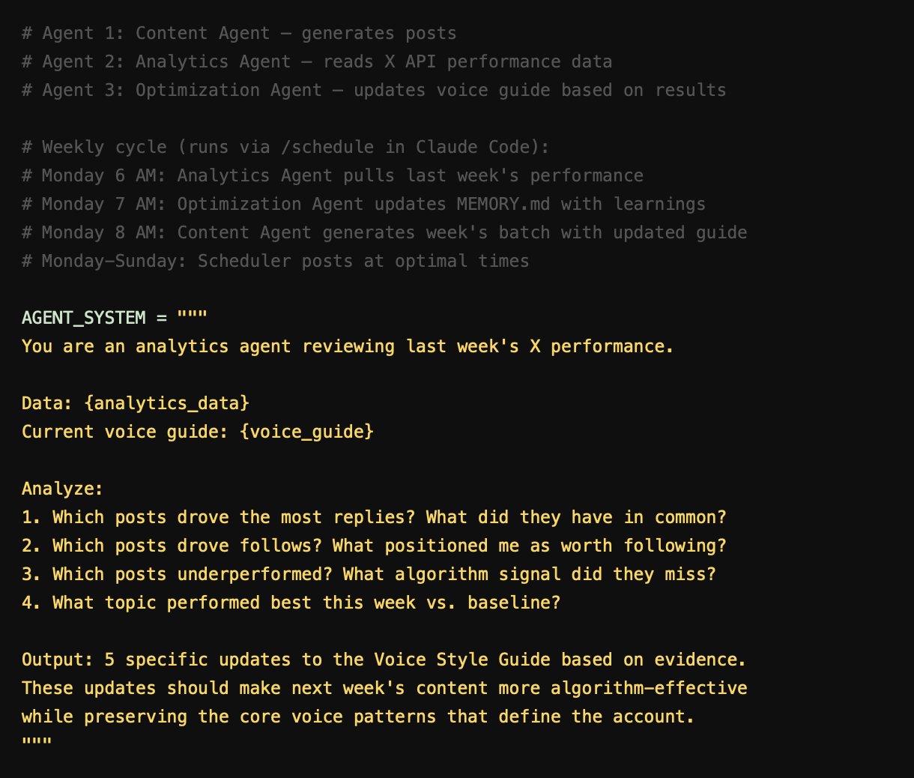The image size is (914, 778).
Task: Click the 'Monday 8 AM' comment line
Action: (x=384, y=233)
